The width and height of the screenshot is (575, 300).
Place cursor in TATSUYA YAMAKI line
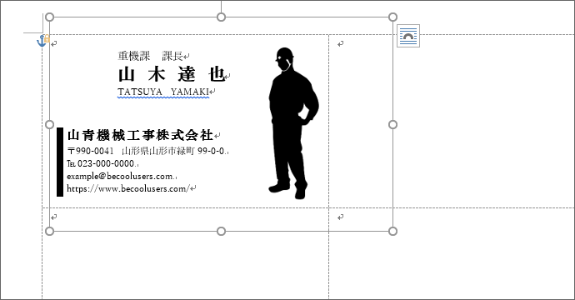tap(163, 92)
